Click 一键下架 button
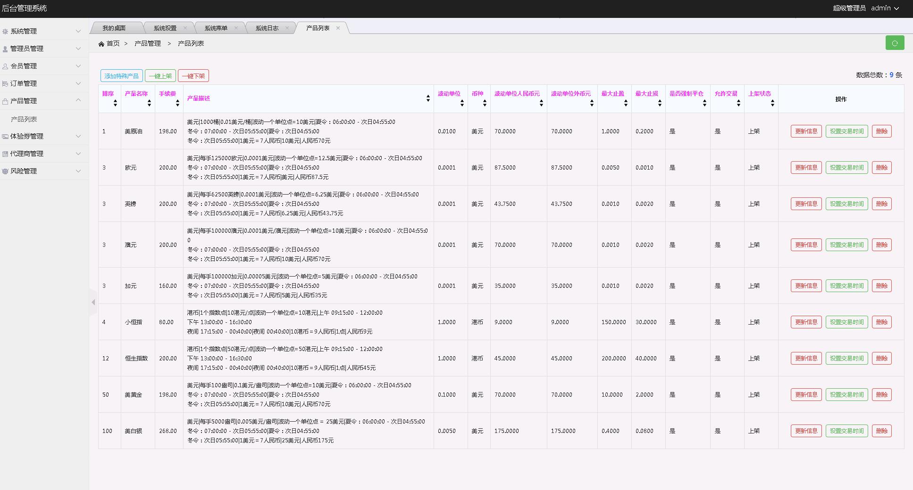Screen dimensions: 913x490 (x=193, y=76)
